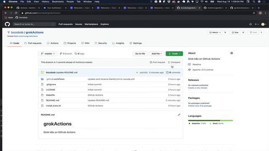Click the Languages bar Makefile segment

(x=204, y=120)
